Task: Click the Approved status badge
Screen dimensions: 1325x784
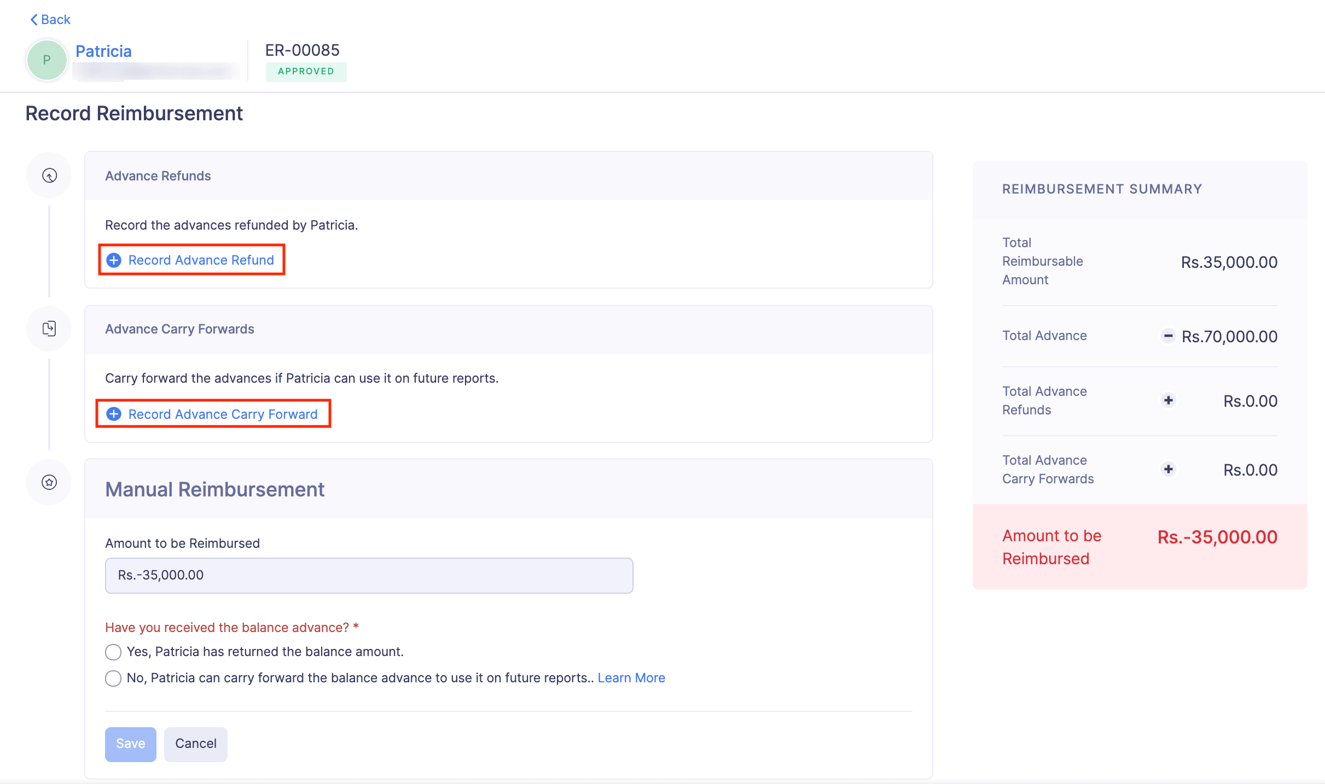Action: [306, 71]
